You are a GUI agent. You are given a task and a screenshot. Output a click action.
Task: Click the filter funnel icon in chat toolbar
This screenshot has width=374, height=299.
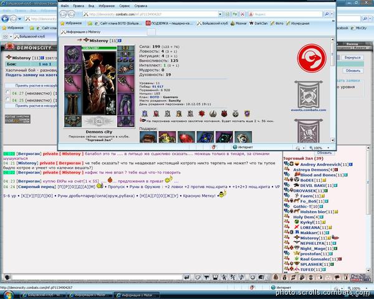[x=206, y=277]
